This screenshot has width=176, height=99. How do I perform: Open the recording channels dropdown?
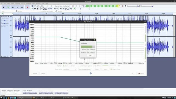[x=48, y=11]
